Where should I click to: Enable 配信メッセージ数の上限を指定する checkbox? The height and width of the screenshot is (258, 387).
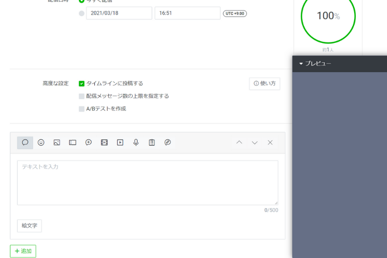(x=82, y=96)
